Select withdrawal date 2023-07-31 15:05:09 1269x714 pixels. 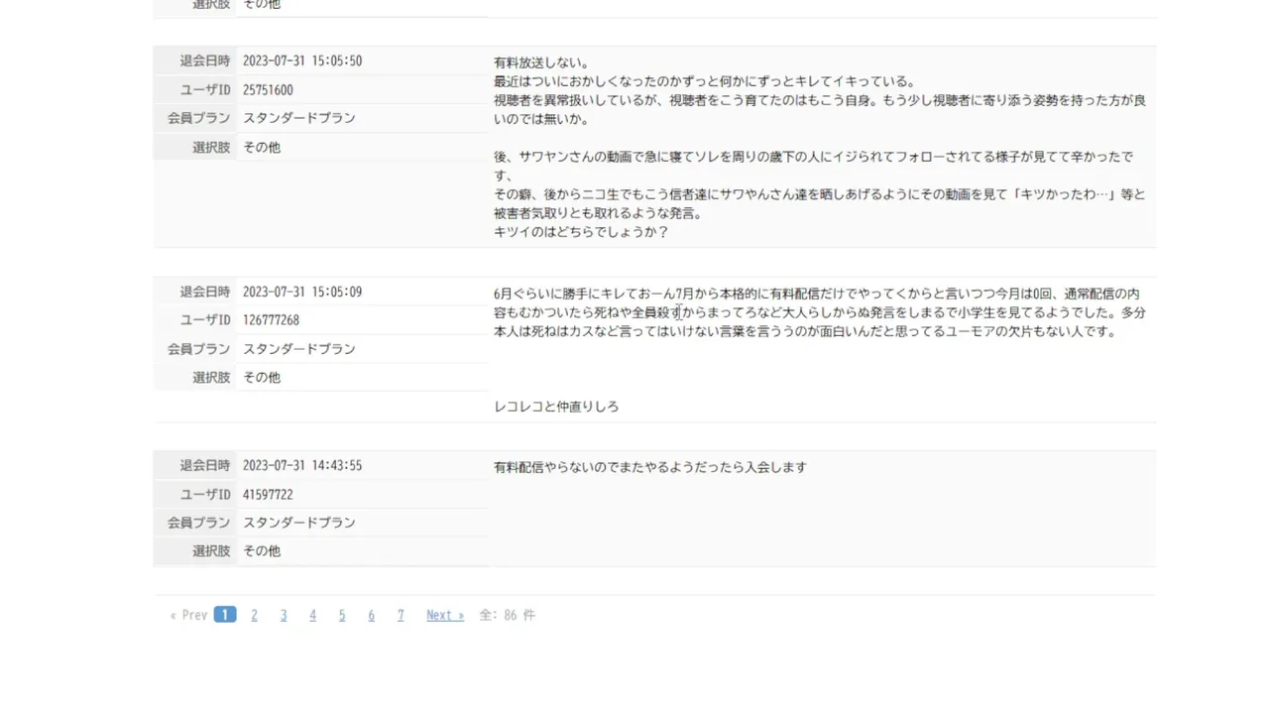click(302, 292)
